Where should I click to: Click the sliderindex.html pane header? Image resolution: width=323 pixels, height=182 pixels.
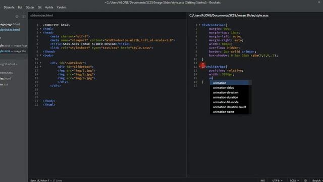41,15
